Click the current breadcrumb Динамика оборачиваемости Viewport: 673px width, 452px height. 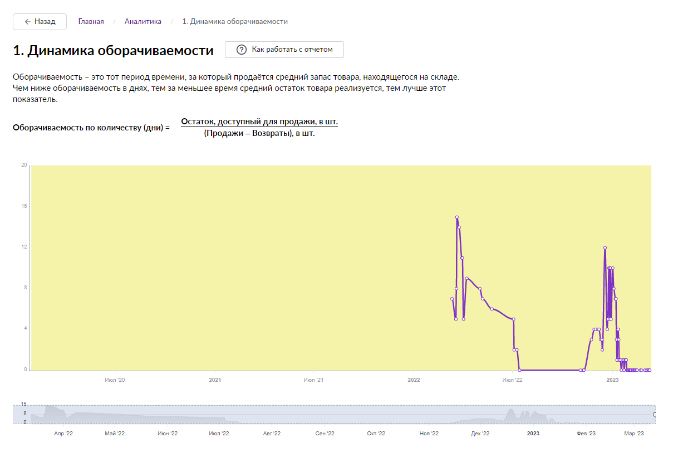[235, 22]
